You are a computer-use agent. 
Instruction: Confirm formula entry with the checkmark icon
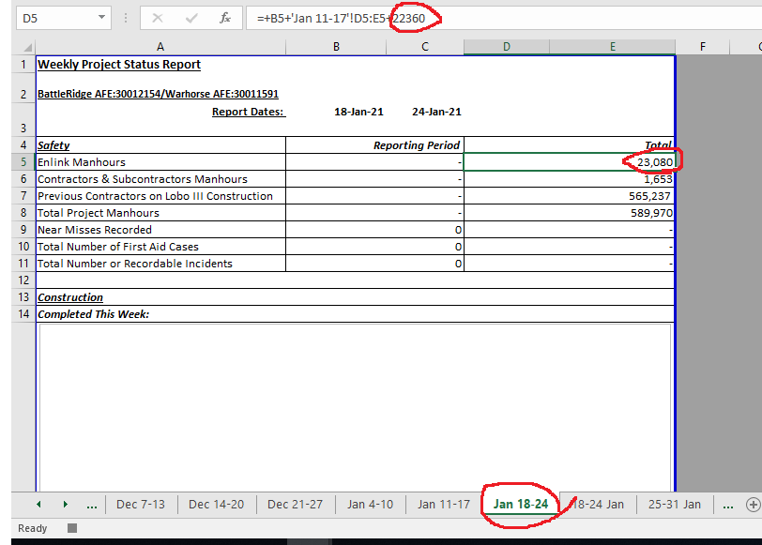(x=191, y=19)
